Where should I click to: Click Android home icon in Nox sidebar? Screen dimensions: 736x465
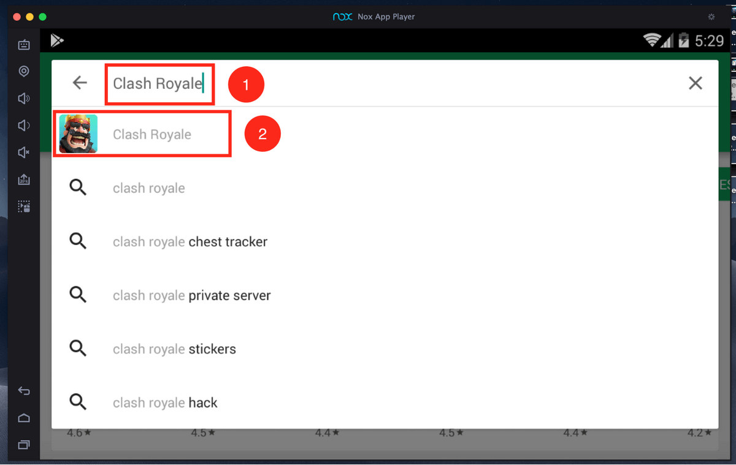click(24, 418)
